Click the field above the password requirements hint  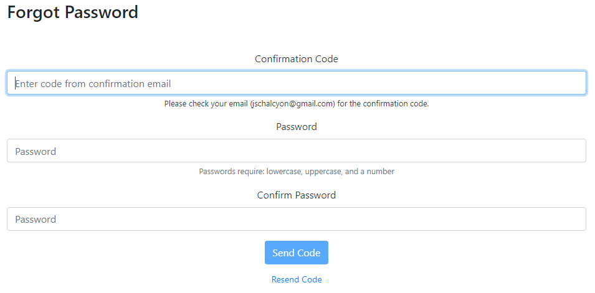point(297,151)
